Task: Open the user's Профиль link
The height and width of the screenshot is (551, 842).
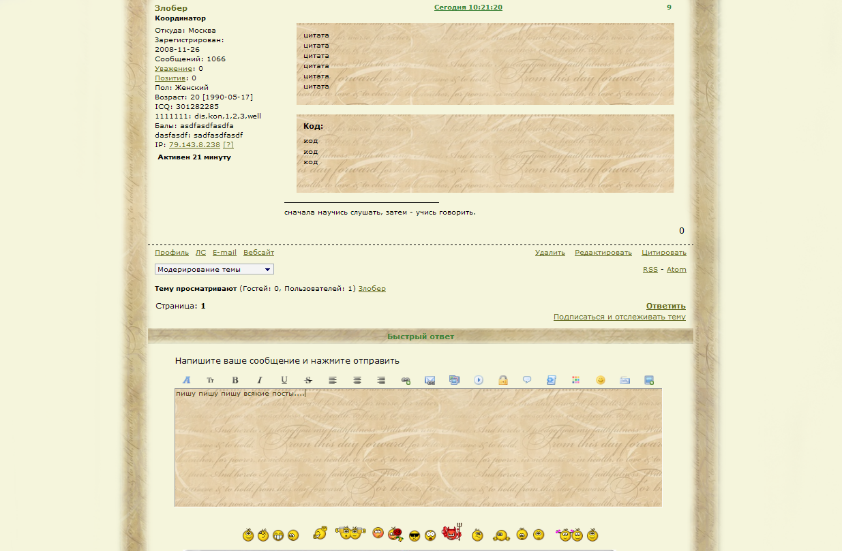Action: (172, 253)
